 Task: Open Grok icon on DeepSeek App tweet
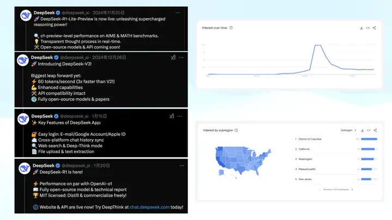[171, 116]
